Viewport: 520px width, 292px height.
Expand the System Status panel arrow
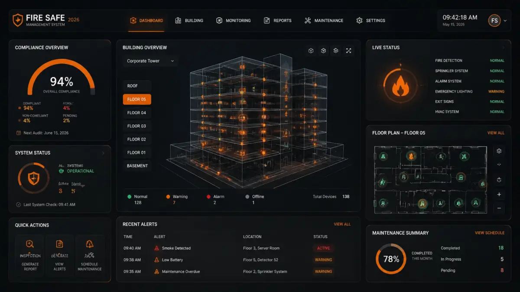(103, 153)
